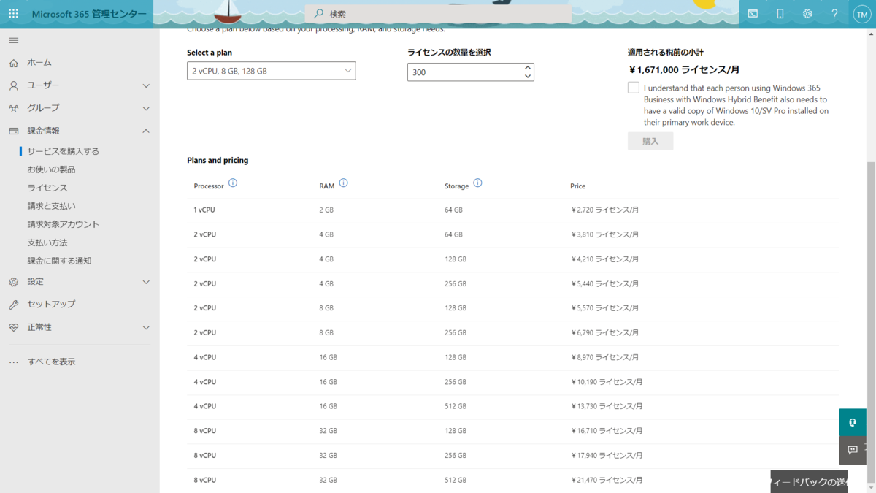This screenshot has height=493, width=876.
Task: Click the wrench icon beside セットアップ
Action: pyautogui.click(x=13, y=305)
